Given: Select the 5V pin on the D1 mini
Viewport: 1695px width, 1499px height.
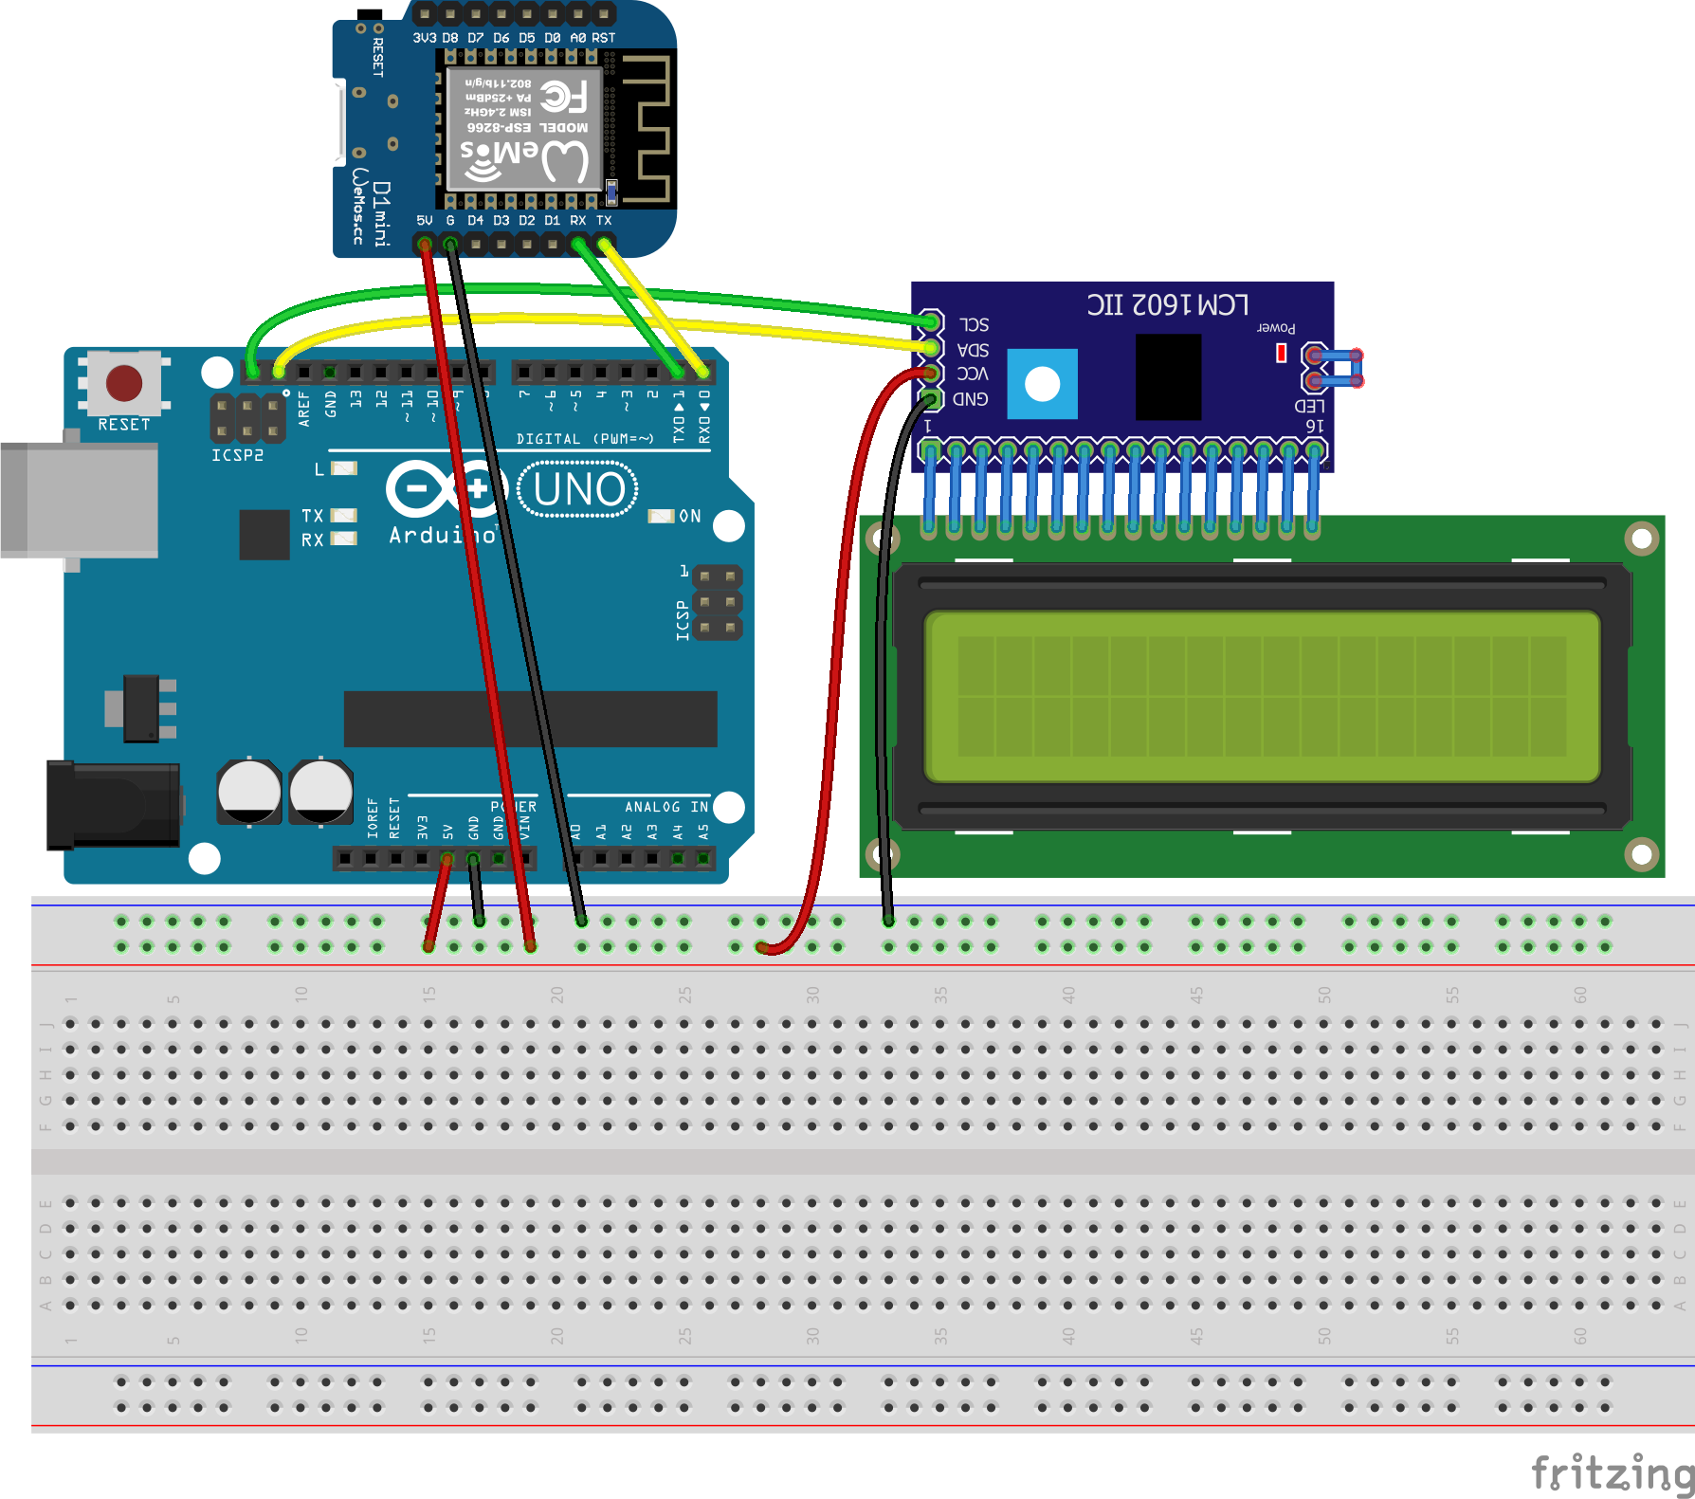Looking at the screenshot, I should (426, 244).
